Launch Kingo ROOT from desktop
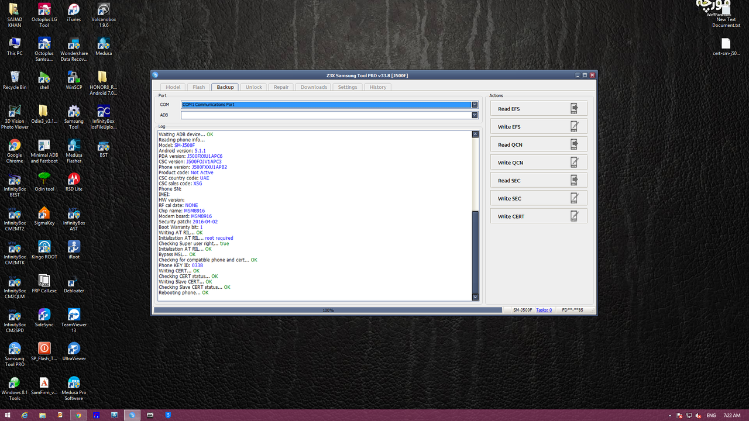The height and width of the screenshot is (421, 749). pyautogui.click(x=44, y=250)
